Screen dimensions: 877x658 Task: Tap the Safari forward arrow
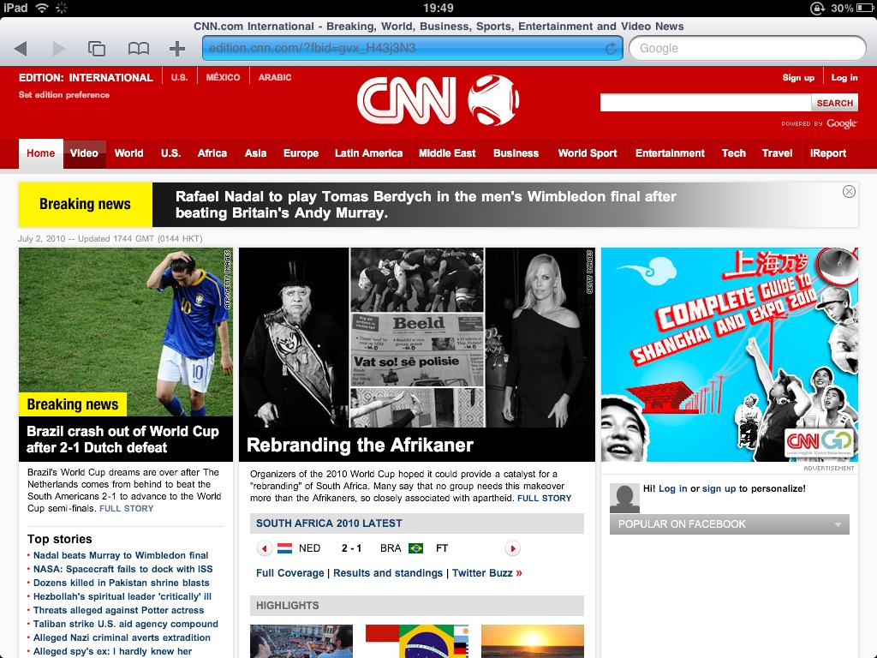click(x=58, y=49)
